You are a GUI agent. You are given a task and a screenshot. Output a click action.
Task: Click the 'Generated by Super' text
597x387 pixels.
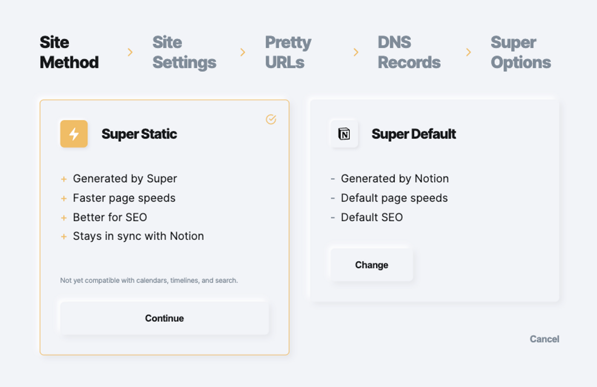click(125, 179)
